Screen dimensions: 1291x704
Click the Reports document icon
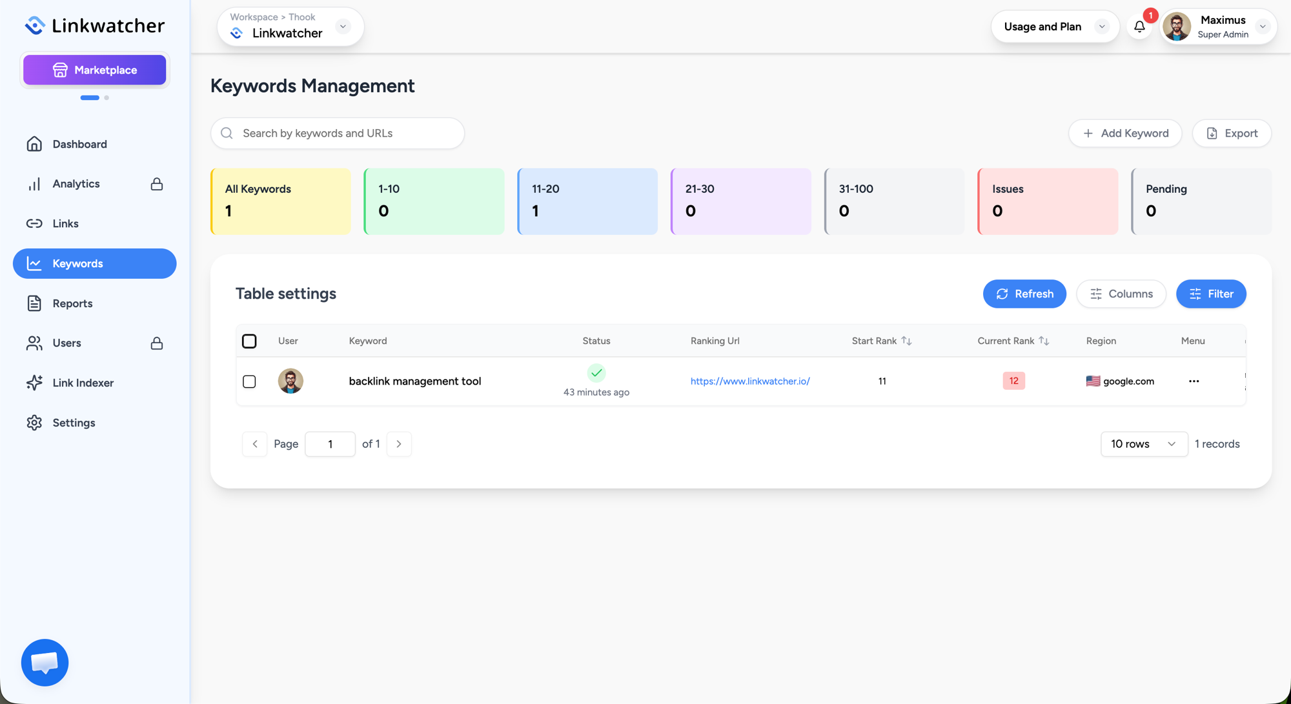[x=34, y=303]
